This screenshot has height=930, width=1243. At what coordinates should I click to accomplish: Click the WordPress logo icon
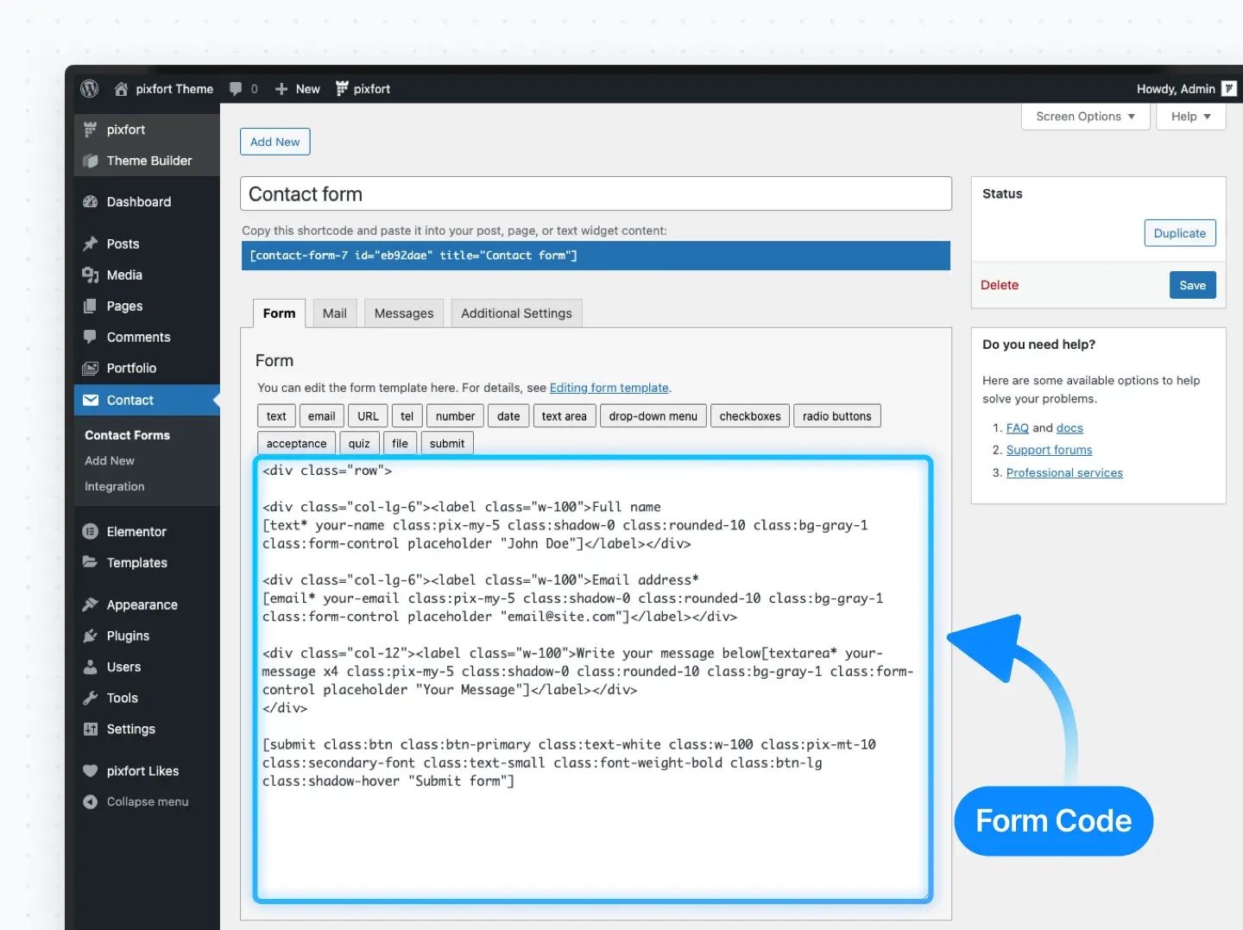[89, 89]
